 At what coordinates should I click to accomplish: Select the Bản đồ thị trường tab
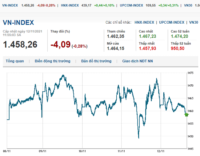[x=96, y=61]
